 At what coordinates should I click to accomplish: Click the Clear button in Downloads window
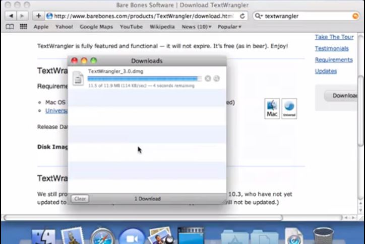click(x=80, y=199)
